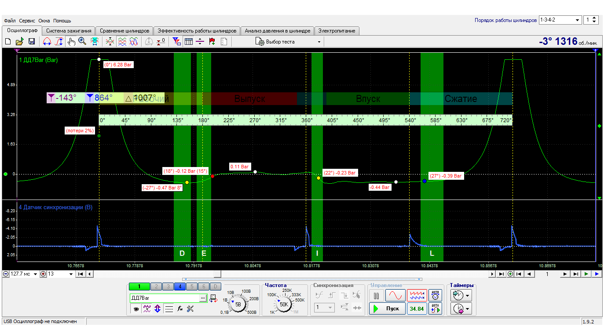Click the overlapping sine waves icon
This screenshot has height=327, width=608.
coord(134,42)
